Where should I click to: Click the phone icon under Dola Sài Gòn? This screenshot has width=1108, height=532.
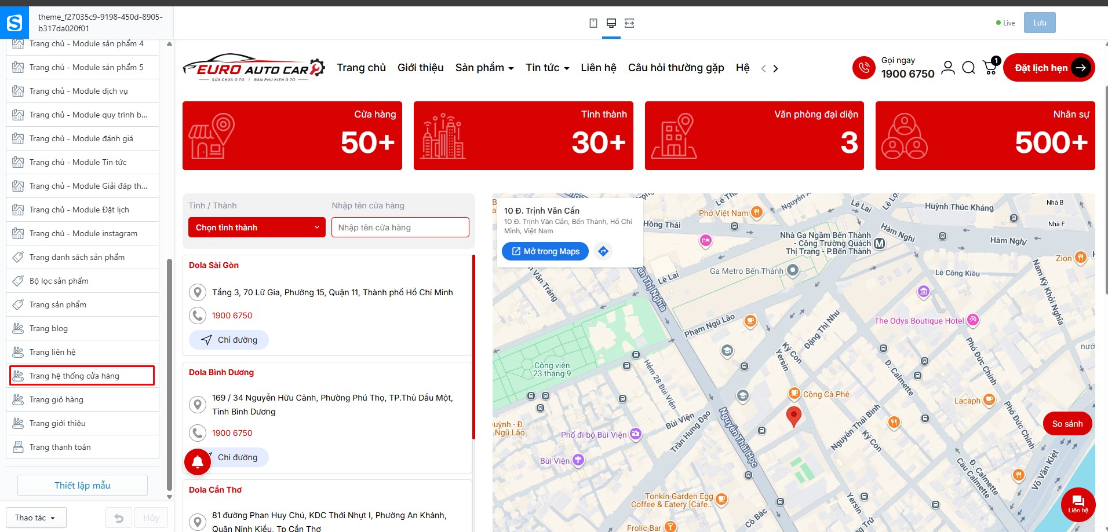click(x=198, y=315)
